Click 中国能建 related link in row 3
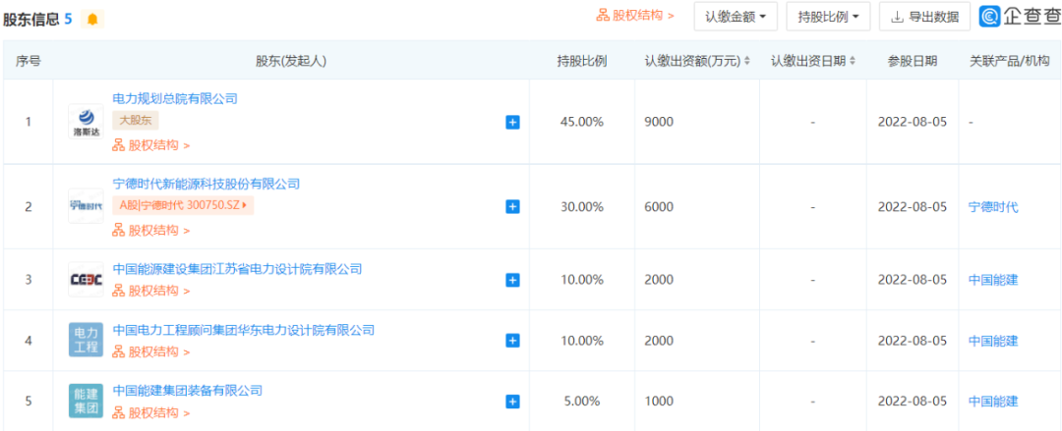The width and height of the screenshot is (1062, 431). coord(993,280)
